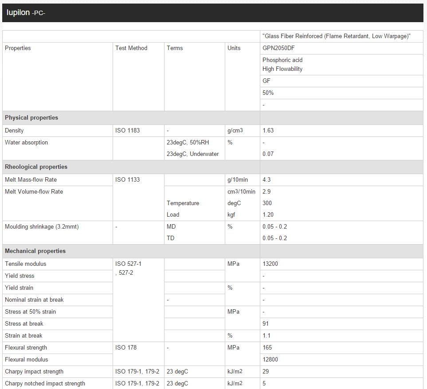The width and height of the screenshot is (427, 389).
Task: Select the Charpy notched impact value 5
Action: 264,384
